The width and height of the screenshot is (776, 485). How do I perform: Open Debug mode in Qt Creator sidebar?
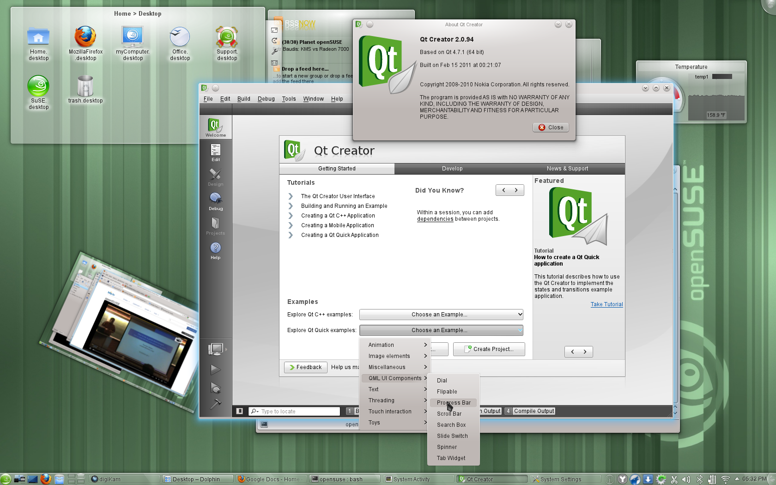coord(215,200)
